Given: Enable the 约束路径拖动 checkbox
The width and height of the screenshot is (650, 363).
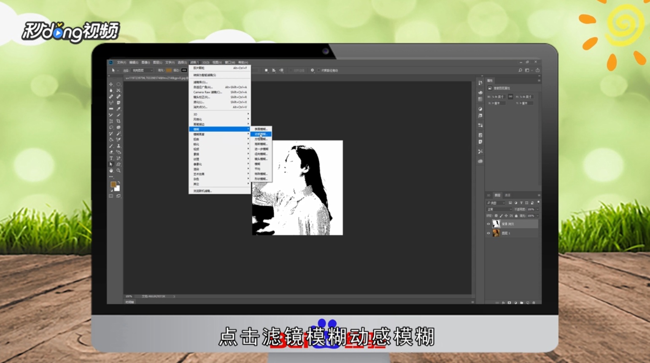Looking at the screenshot, I should (x=319, y=70).
